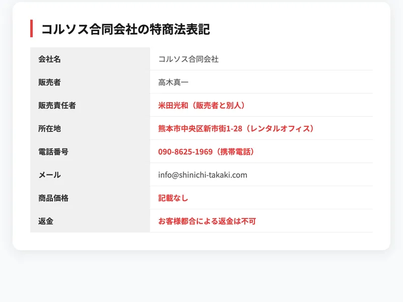Select the 返金 label cell

[x=90, y=221]
